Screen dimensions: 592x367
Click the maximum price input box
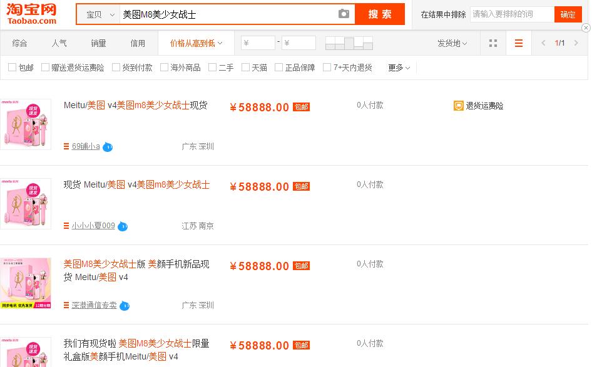click(x=299, y=43)
